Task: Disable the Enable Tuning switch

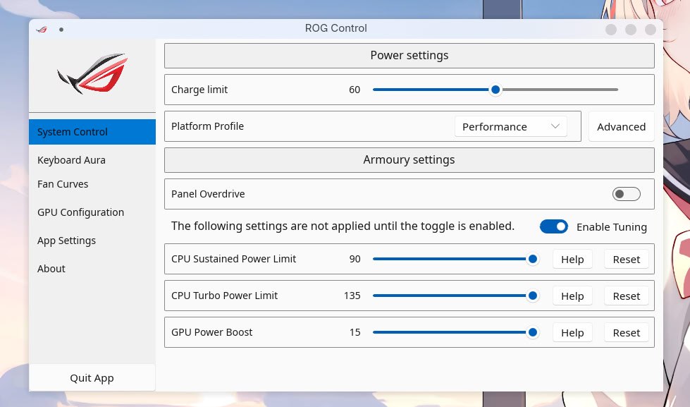Action: click(x=554, y=226)
